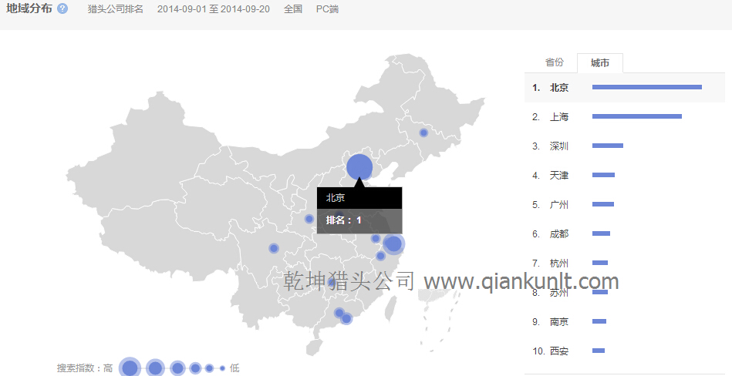Select 北京 in the city ranking list

point(558,88)
